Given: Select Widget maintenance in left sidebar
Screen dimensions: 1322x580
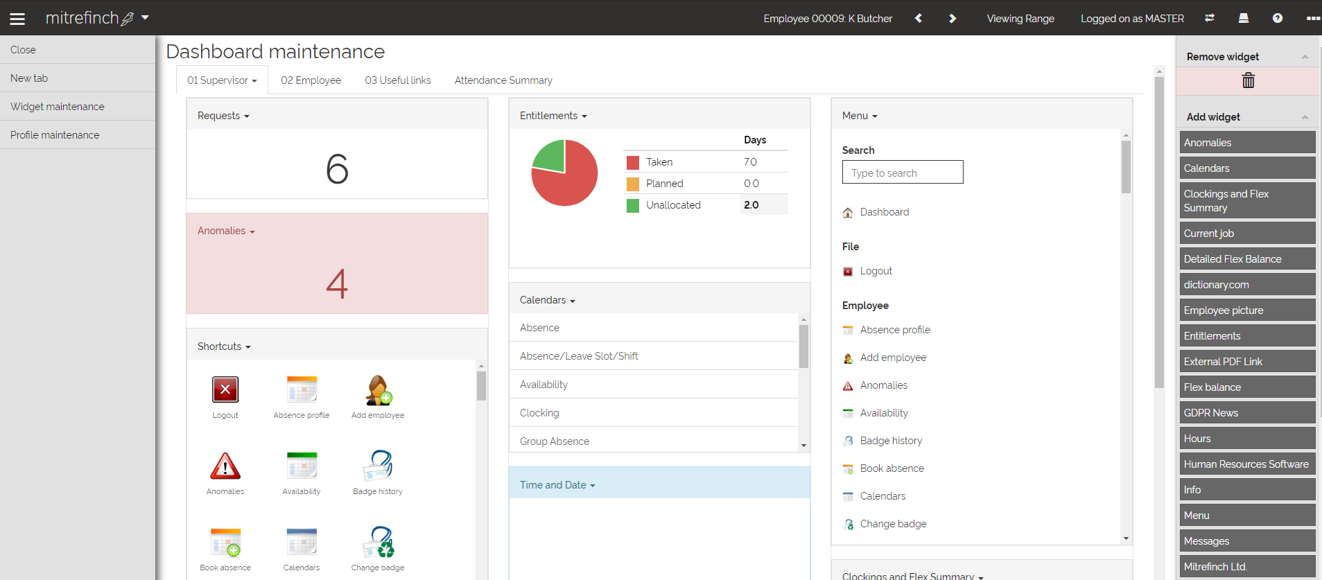Looking at the screenshot, I should pyautogui.click(x=78, y=107).
